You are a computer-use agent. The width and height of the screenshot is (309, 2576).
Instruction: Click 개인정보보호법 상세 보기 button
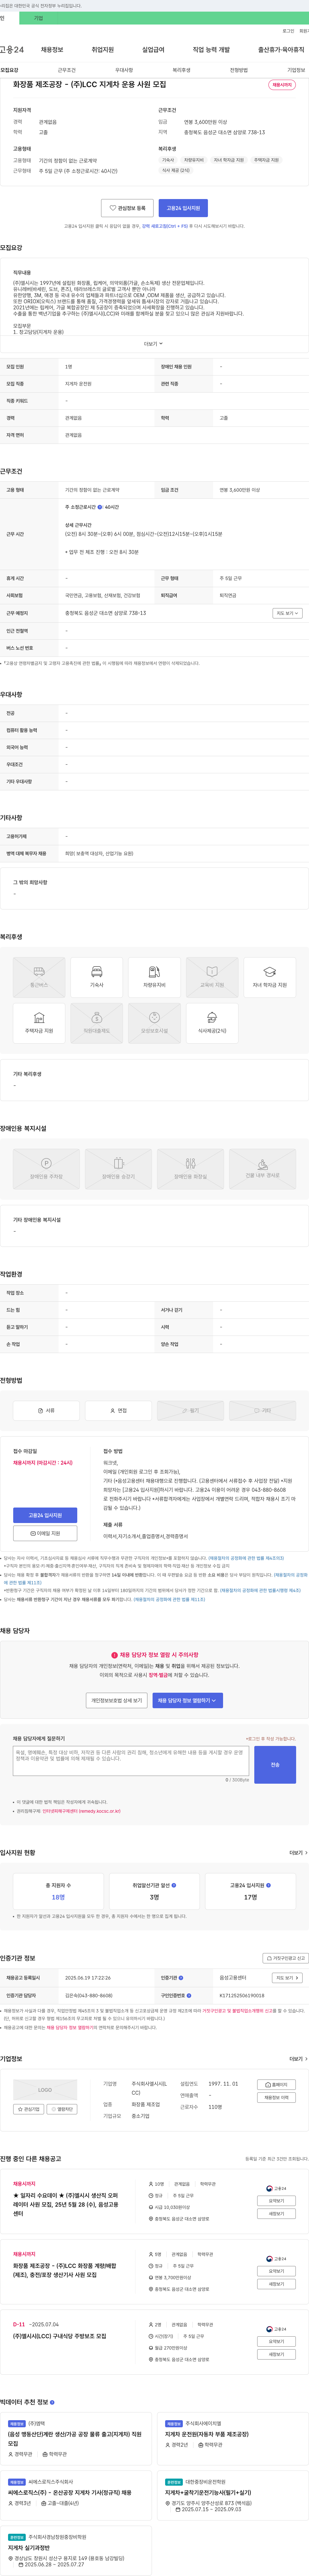(x=117, y=1700)
